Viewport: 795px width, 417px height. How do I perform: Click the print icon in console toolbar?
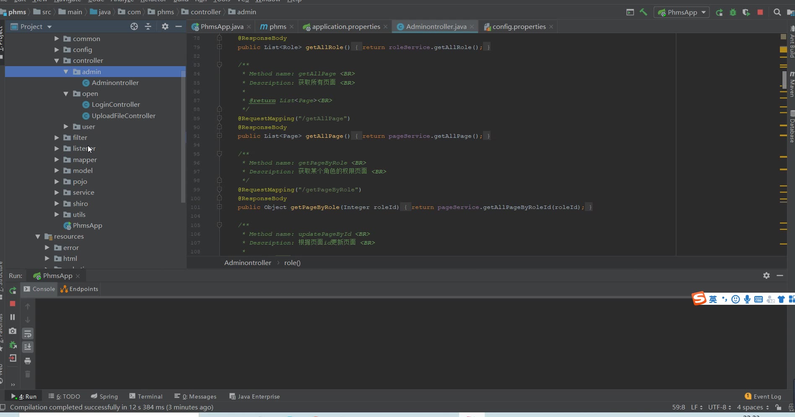point(28,360)
